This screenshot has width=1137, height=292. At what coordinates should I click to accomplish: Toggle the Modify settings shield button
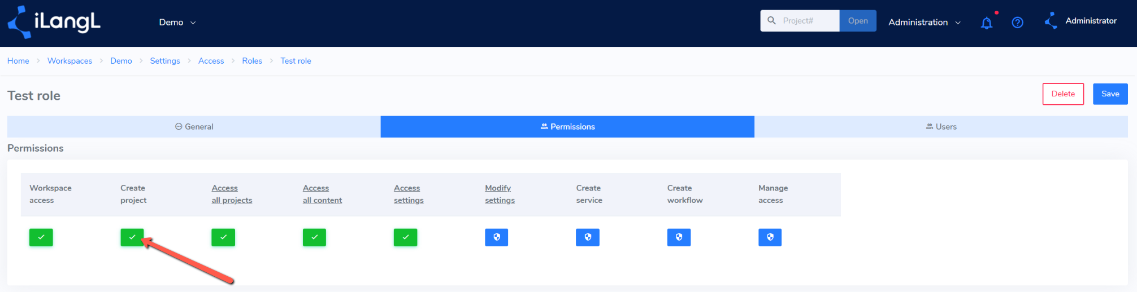[x=497, y=237]
